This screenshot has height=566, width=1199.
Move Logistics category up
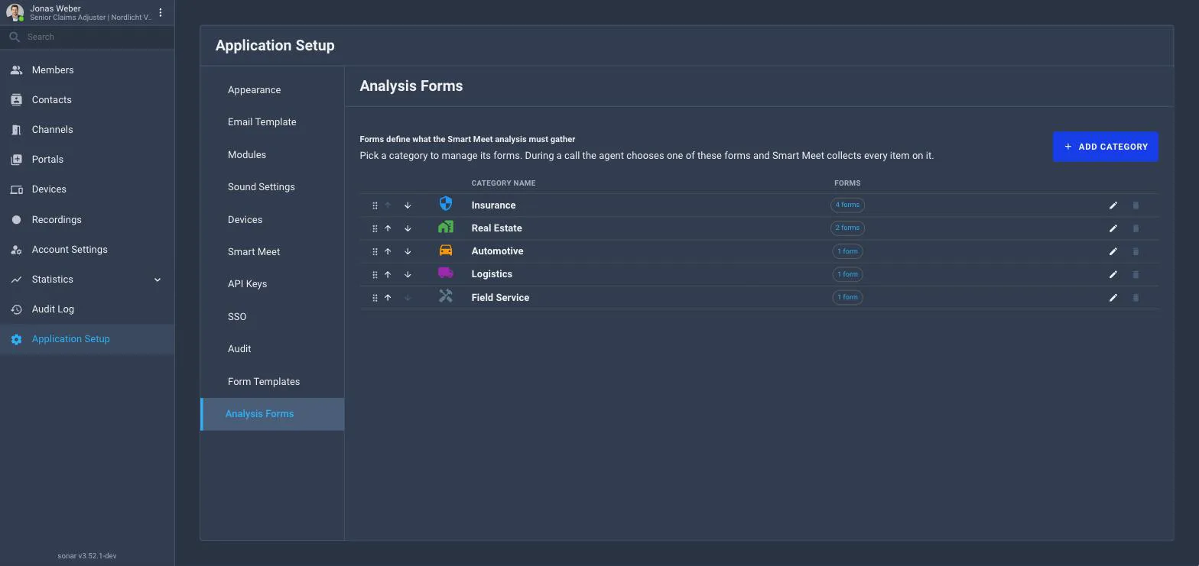pyautogui.click(x=388, y=274)
